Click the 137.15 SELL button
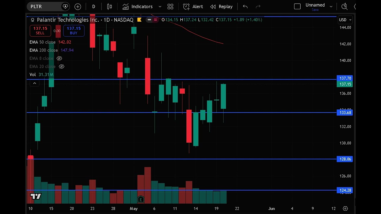The width and height of the screenshot is (381, 214). (40, 31)
